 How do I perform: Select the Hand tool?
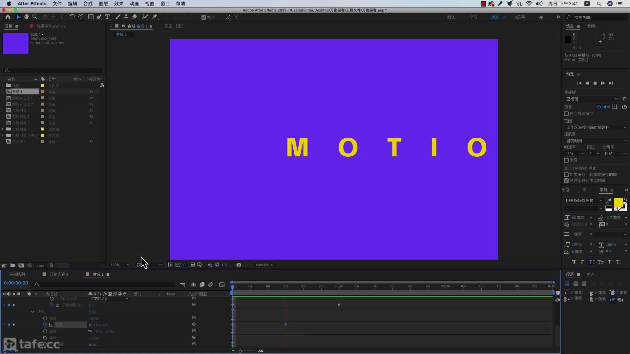coord(26,17)
